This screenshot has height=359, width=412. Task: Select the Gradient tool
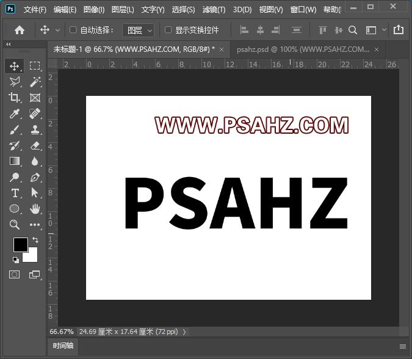tap(15, 161)
